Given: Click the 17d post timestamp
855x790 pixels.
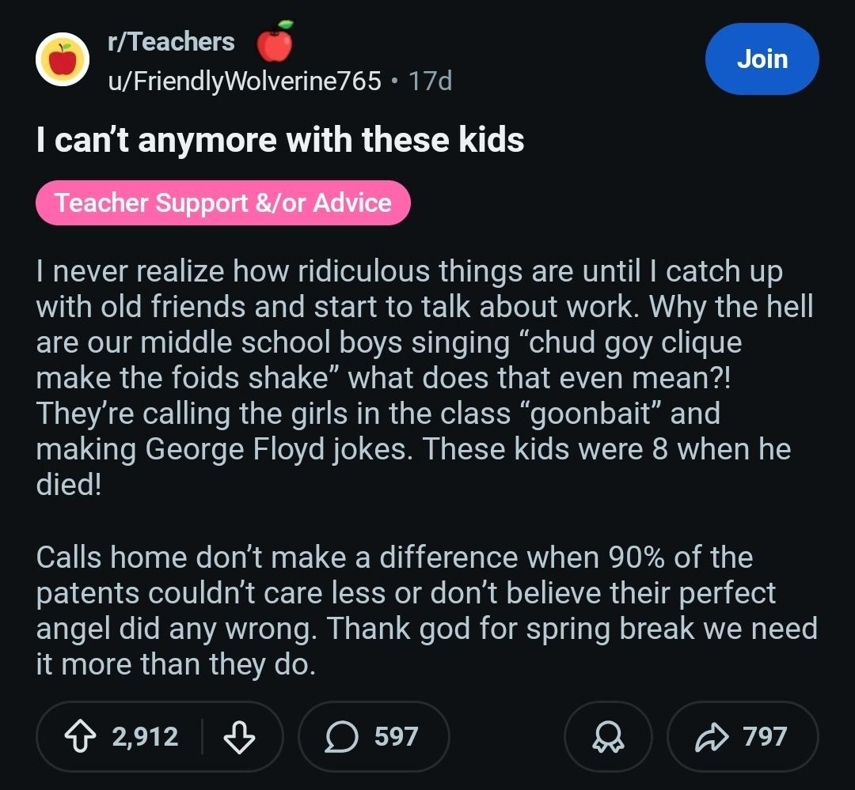Looking at the screenshot, I should 430,81.
